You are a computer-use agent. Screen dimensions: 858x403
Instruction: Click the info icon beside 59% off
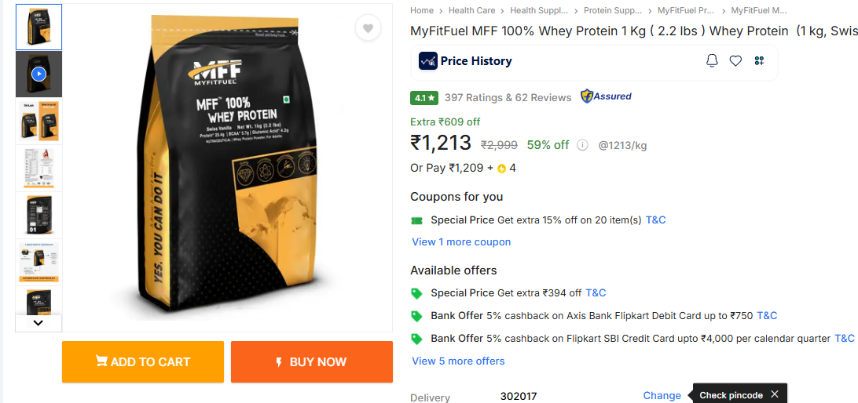pyautogui.click(x=582, y=145)
